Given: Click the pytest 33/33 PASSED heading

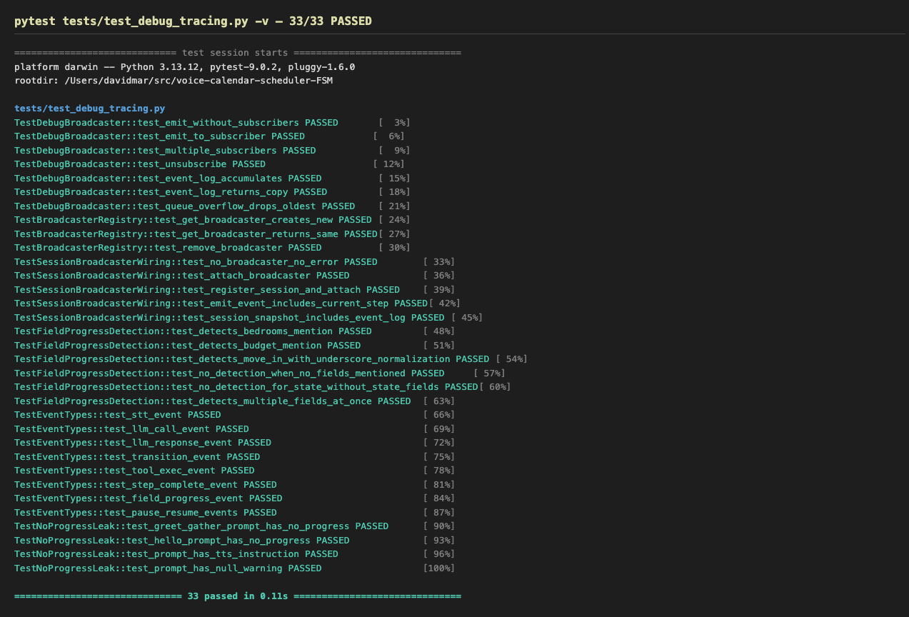Looking at the screenshot, I should 193,21.
